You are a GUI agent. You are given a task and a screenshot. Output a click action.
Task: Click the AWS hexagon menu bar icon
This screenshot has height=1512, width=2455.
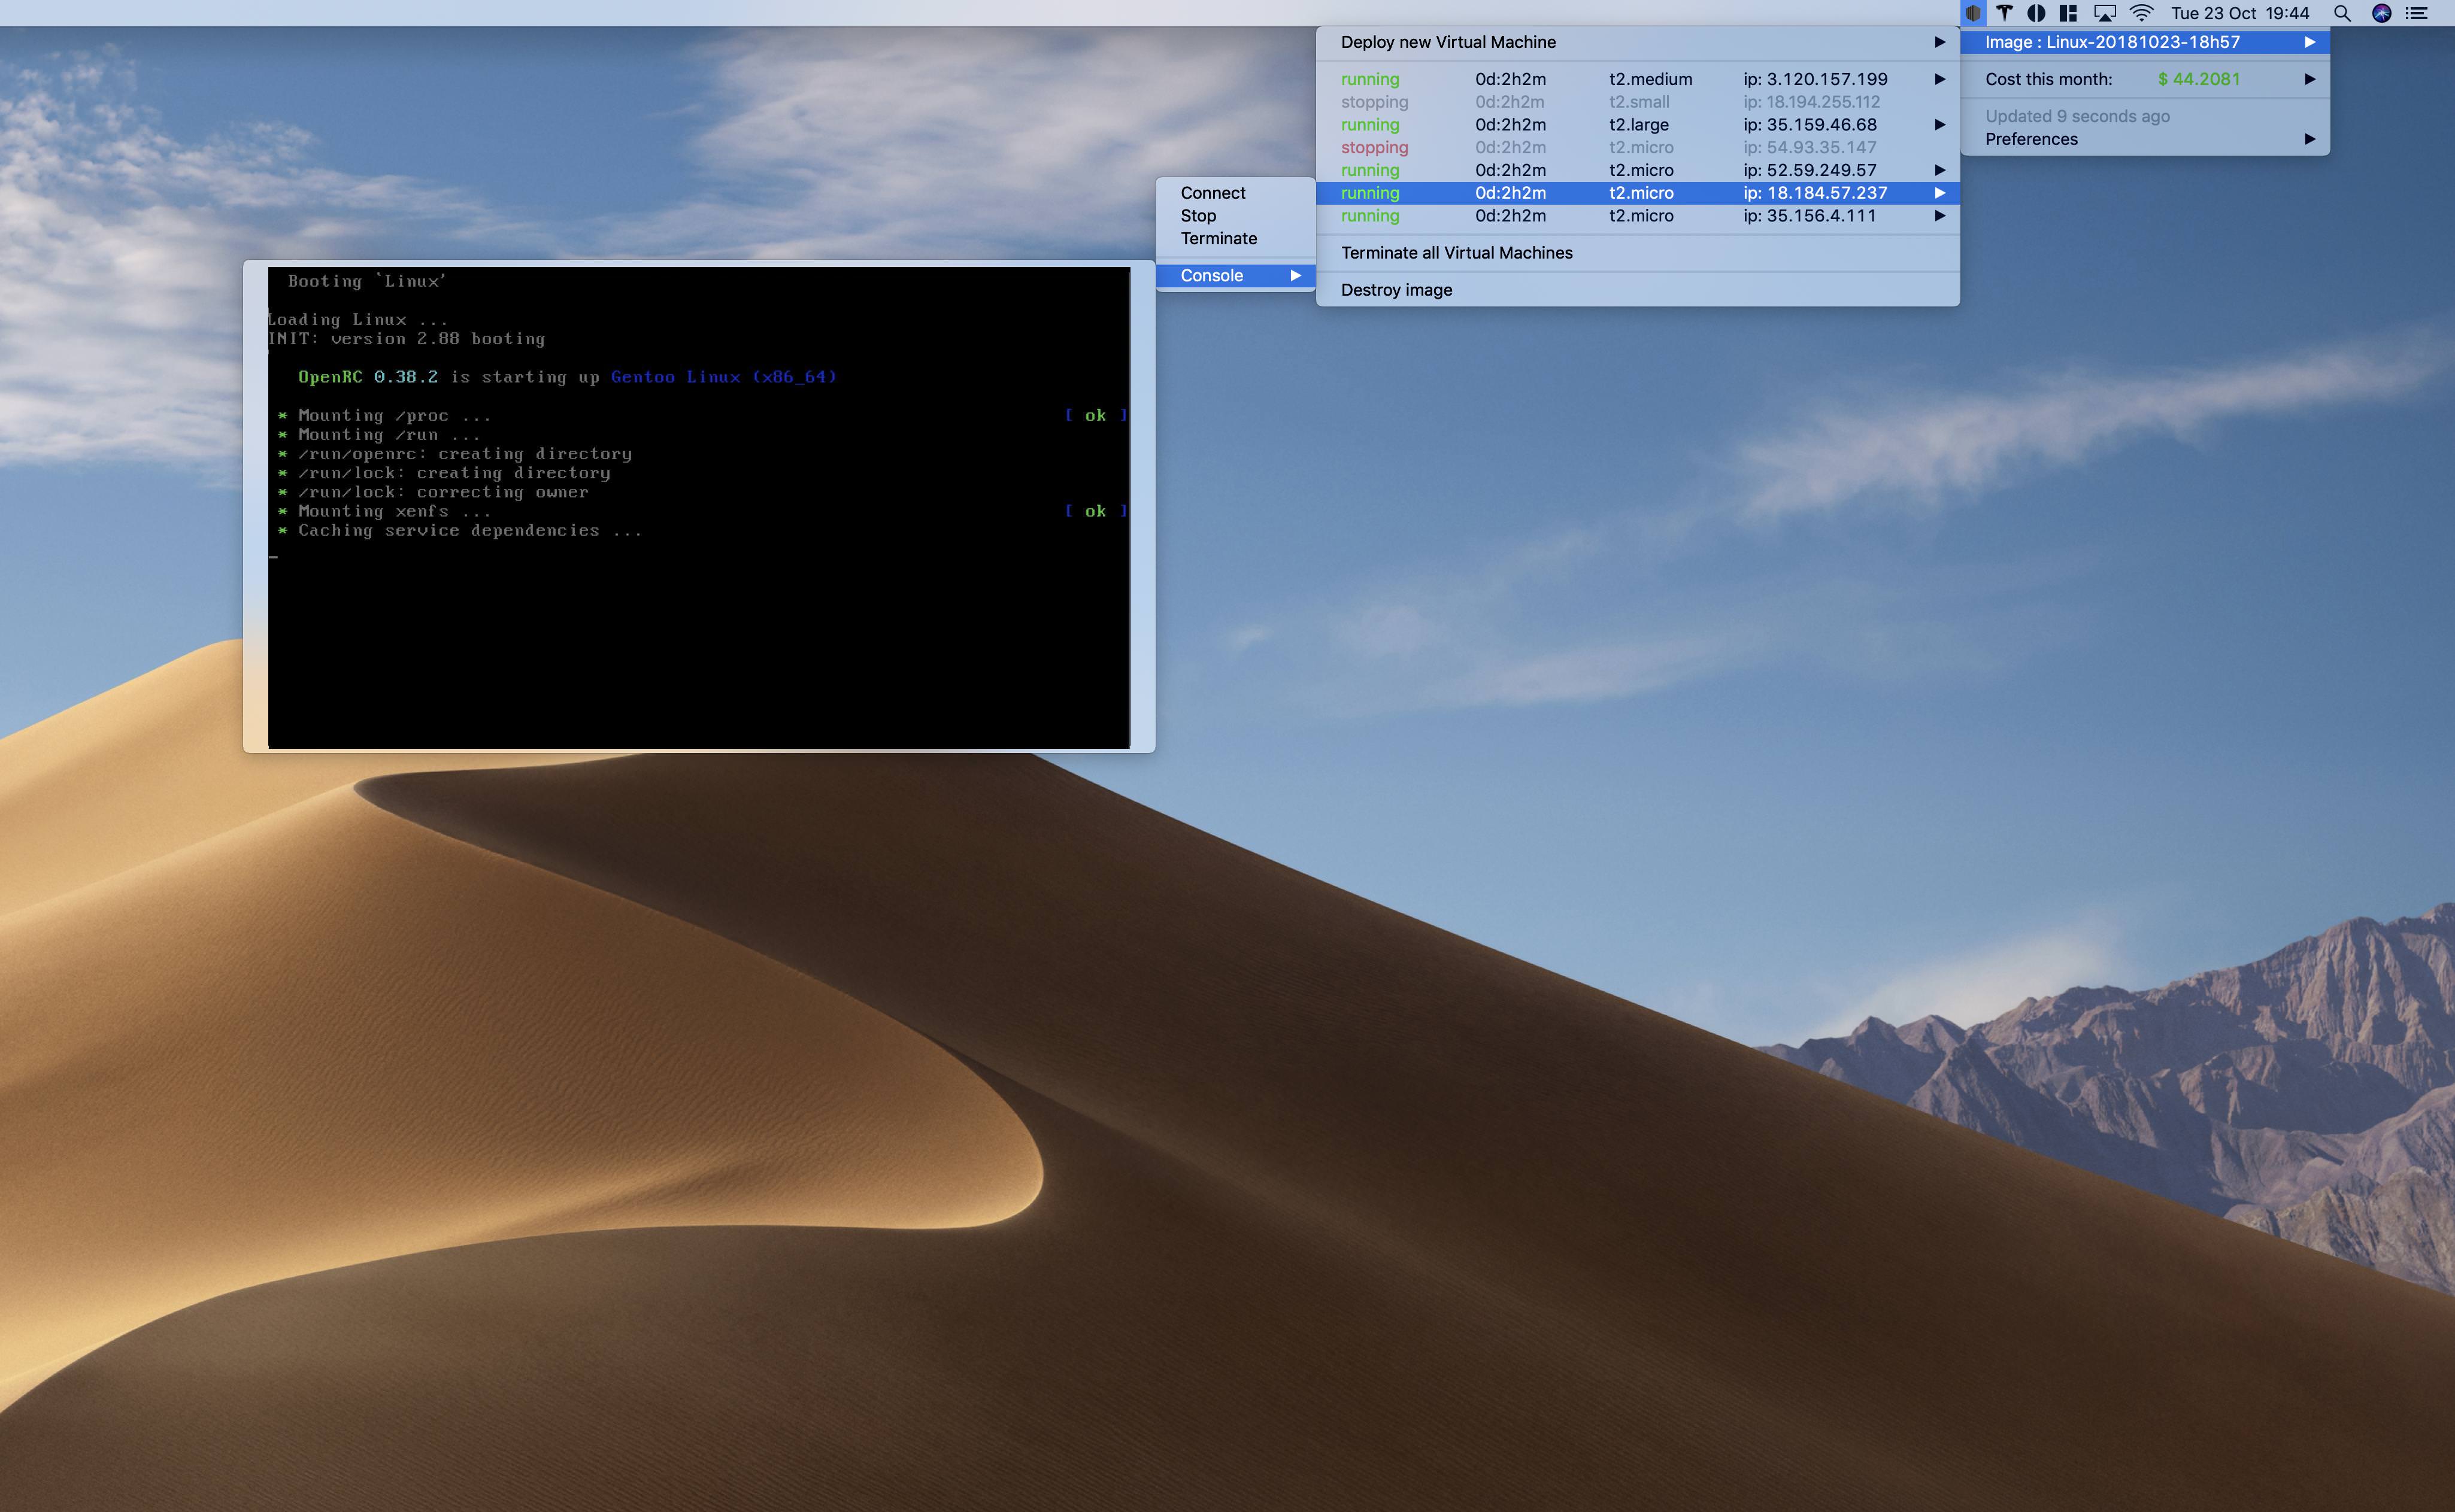[1973, 13]
